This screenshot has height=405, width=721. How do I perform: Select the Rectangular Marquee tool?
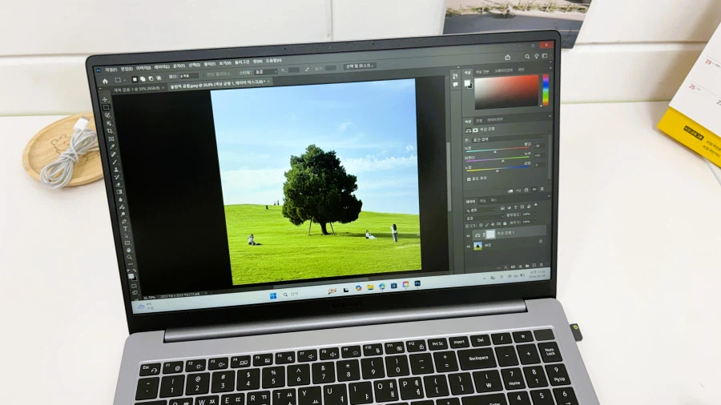tap(105, 106)
